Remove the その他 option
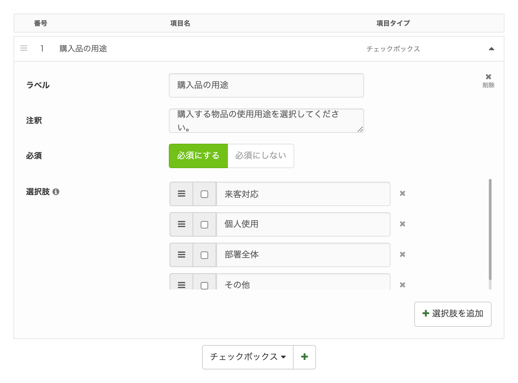The height and width of the screenshot is (383, 518). 402,285
